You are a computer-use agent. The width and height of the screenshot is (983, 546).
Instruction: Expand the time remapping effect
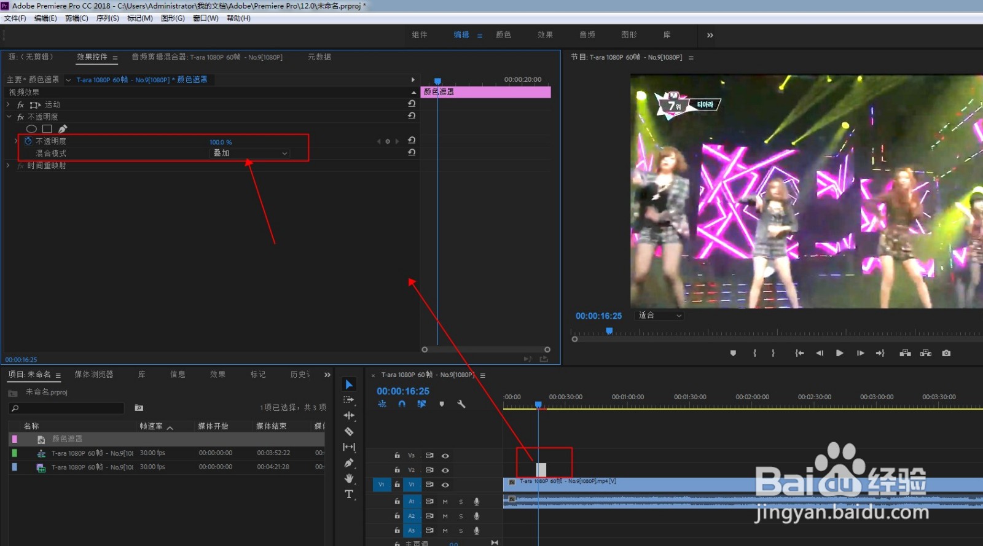click(x=8, y=166)
